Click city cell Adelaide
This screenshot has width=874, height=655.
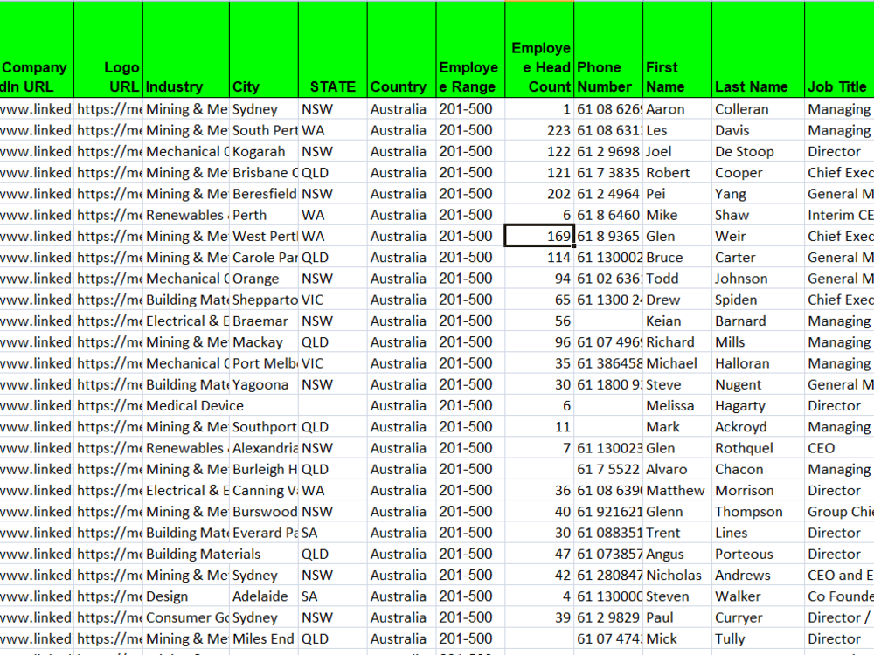tap(264, 596)
